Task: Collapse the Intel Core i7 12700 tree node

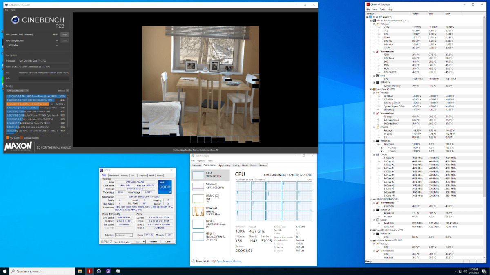Action: (x=371, y=89)
